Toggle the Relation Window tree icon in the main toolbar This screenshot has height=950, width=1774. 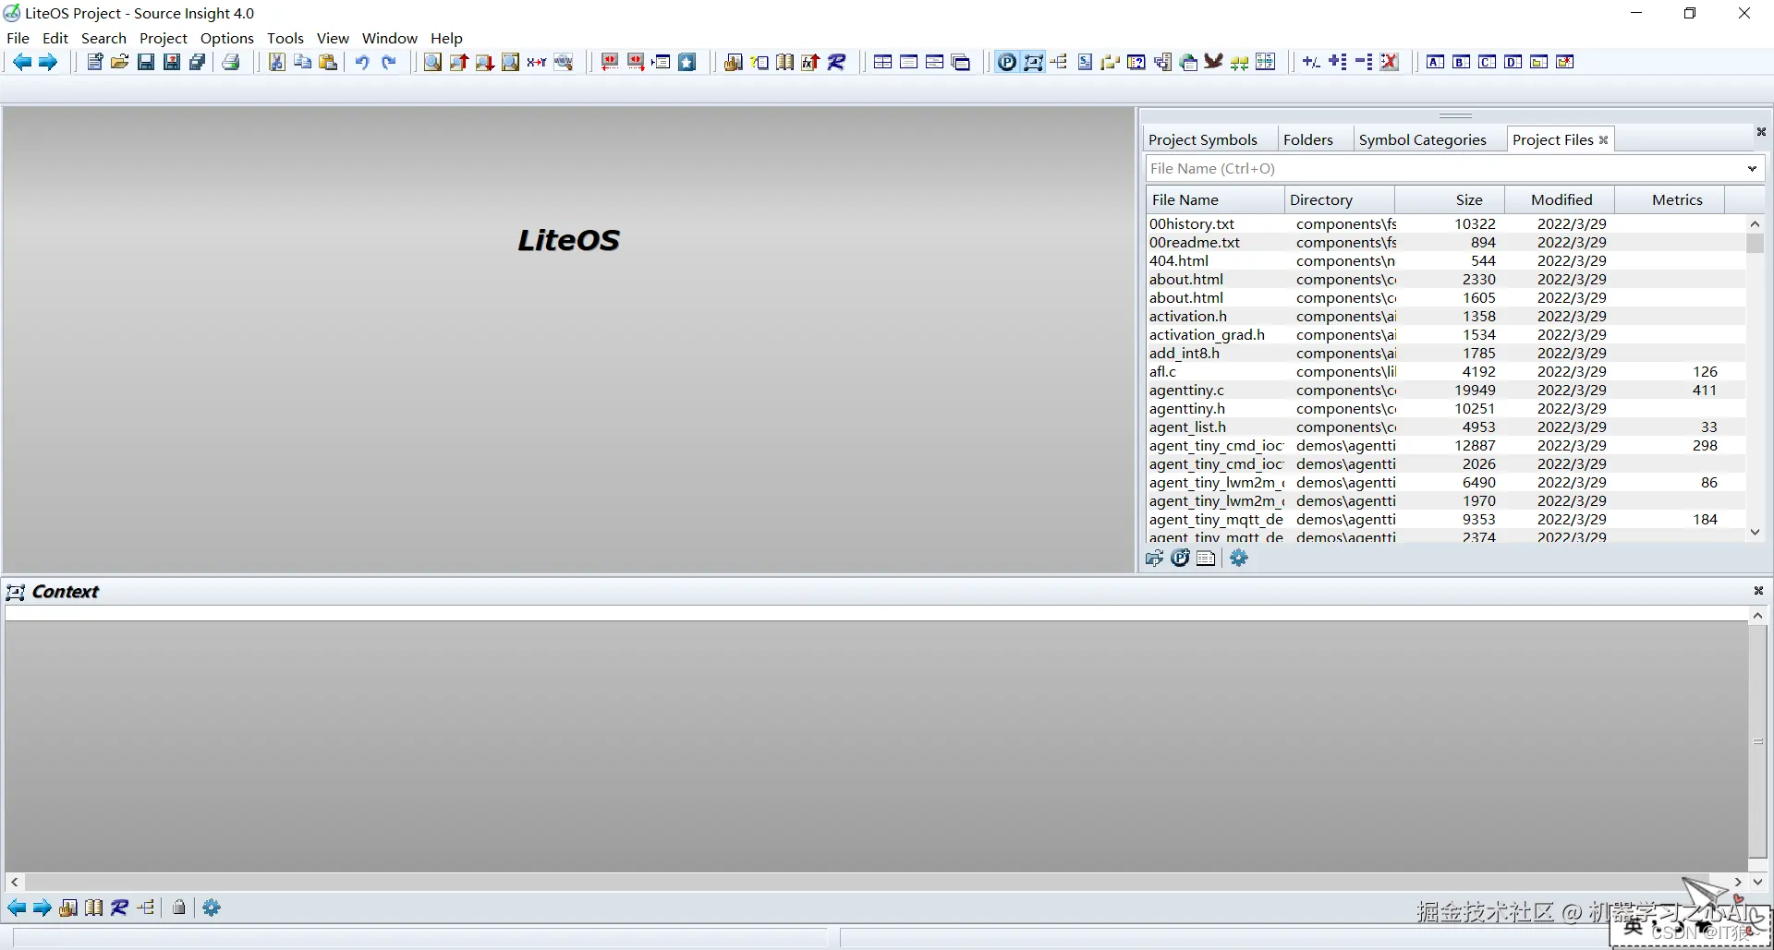[x=1059, y=62]
